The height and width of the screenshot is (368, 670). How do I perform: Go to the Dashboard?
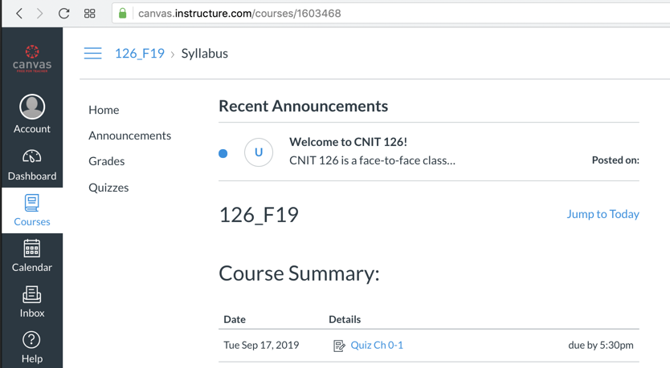pyautogui.click(x=32, y=165)
